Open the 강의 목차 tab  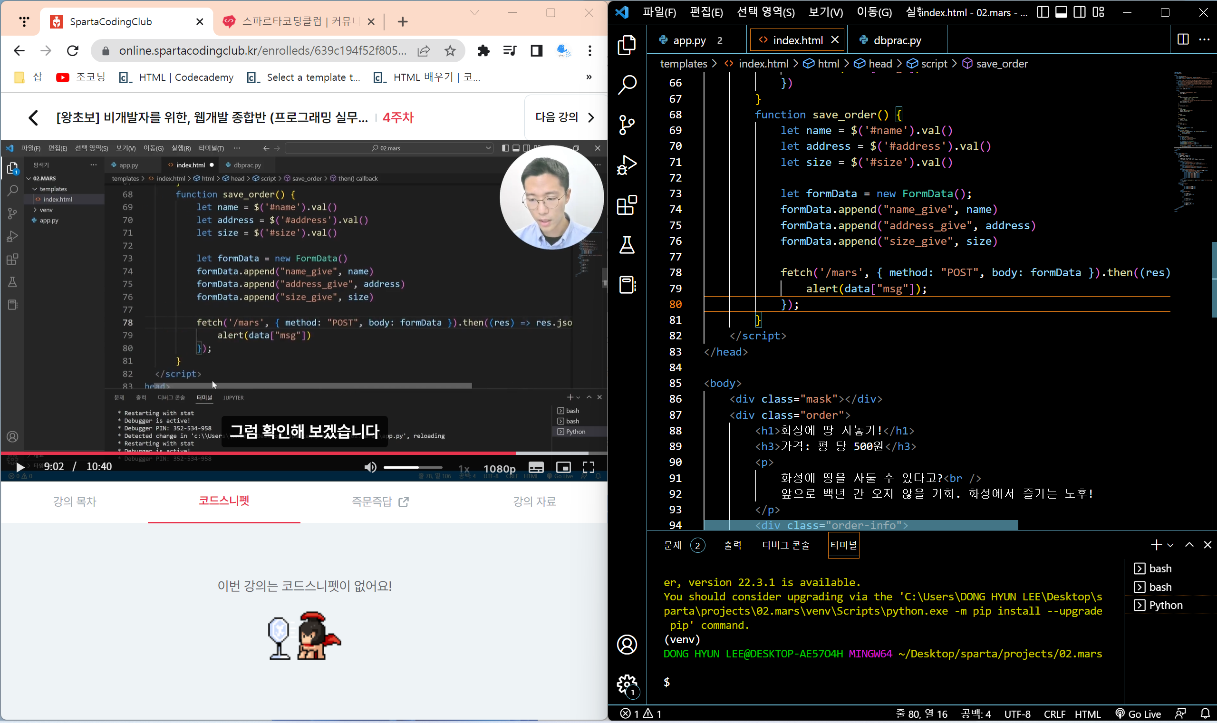click(75, 501)
